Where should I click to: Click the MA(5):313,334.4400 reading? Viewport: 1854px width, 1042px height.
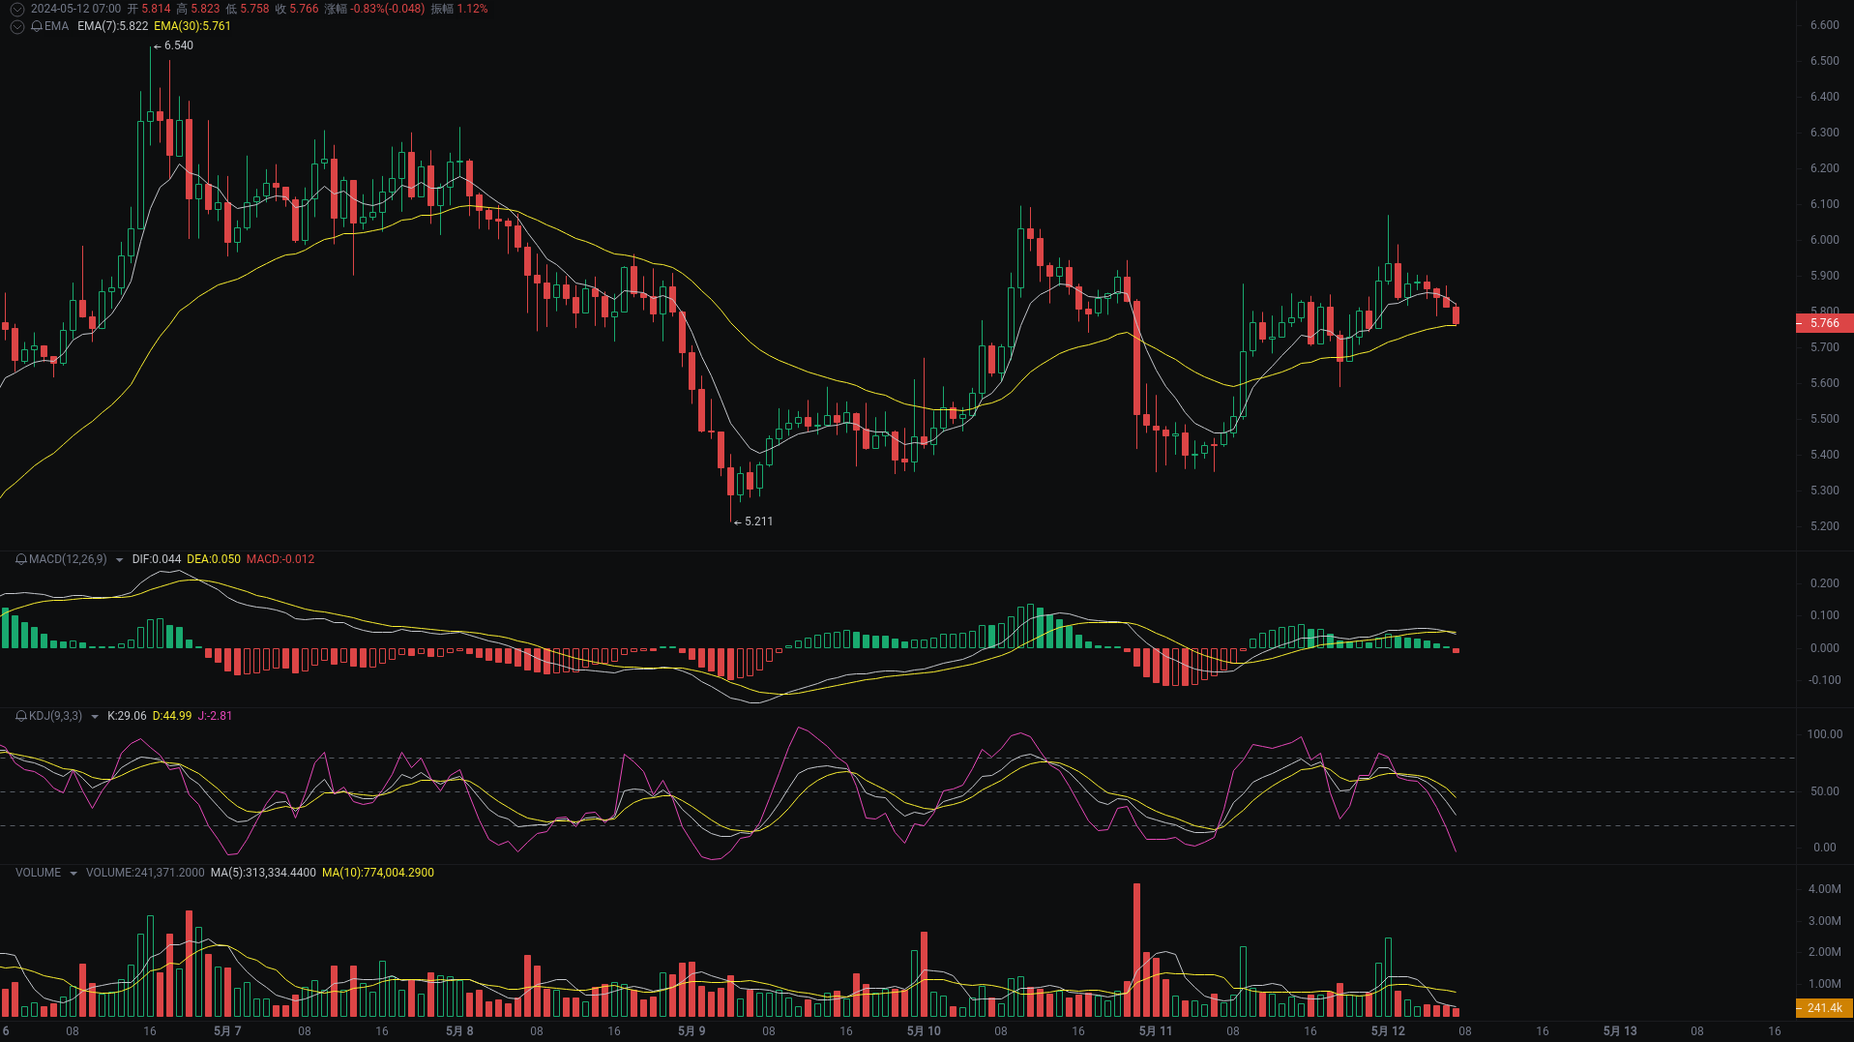[263, 873]
